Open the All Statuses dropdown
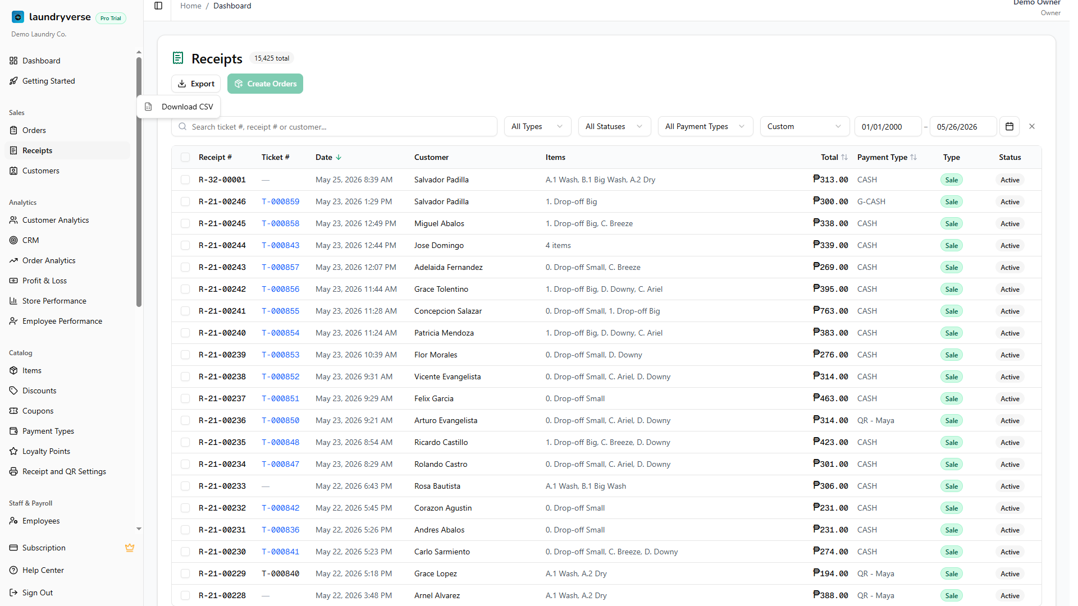1078x606 pixels. [614, 126]
